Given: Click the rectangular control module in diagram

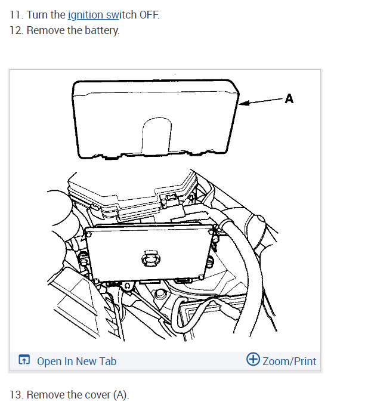Looking at the screenshot, I should click(149, 253).
